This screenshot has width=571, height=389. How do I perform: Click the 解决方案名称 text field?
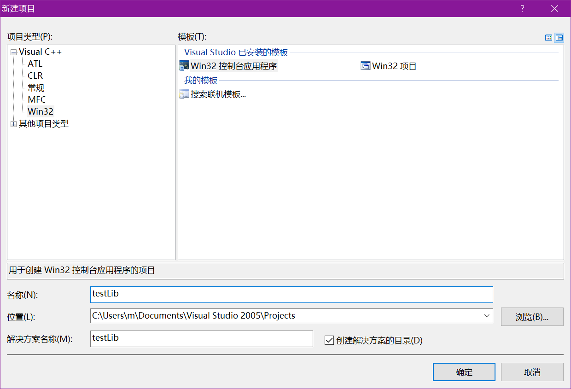pos(201,338)
